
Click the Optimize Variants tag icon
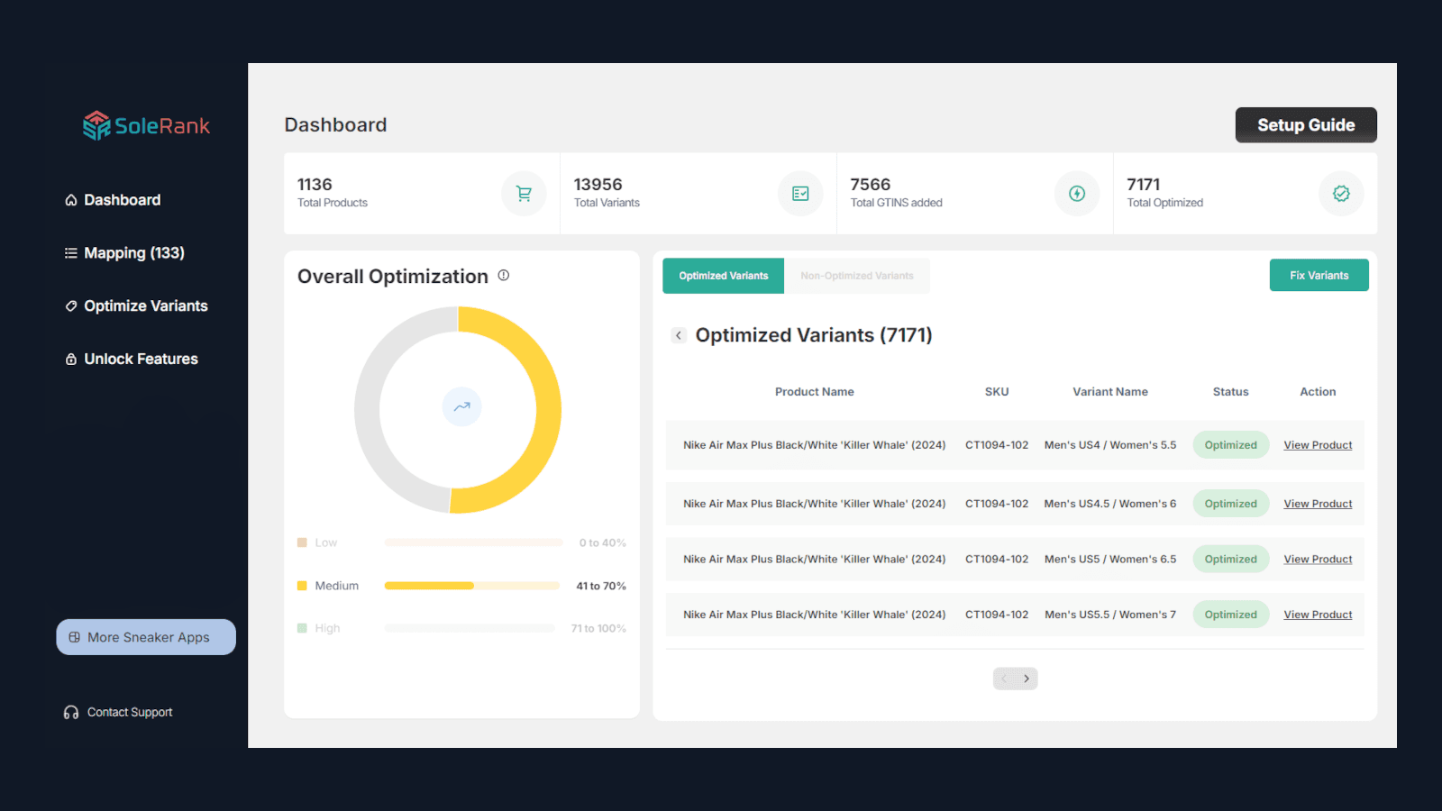click(x=71, y=305)
